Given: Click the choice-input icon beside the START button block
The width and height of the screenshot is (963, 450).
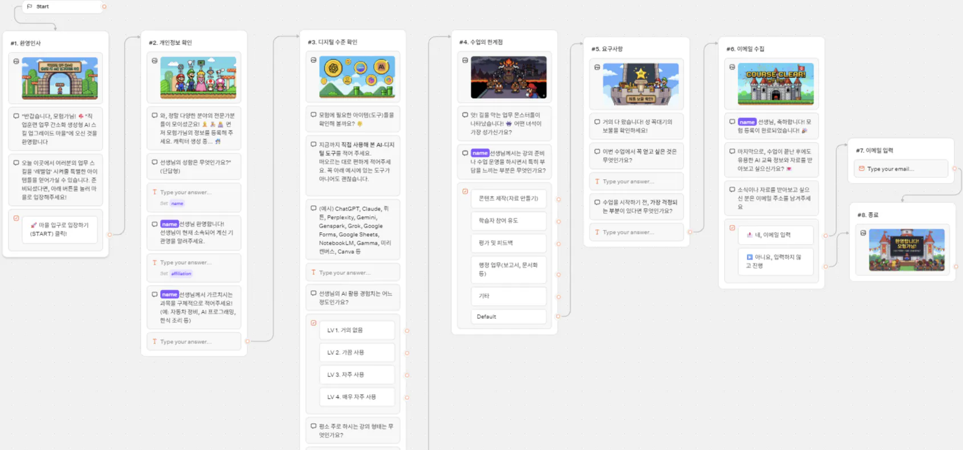Looking at the screenshot, I should pyautogui.click(x=16, y=218).
